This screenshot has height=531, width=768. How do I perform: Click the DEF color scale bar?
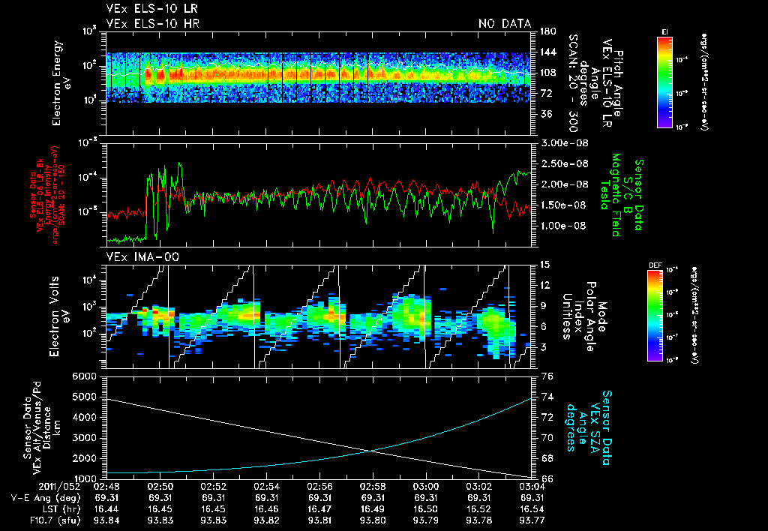654,313
